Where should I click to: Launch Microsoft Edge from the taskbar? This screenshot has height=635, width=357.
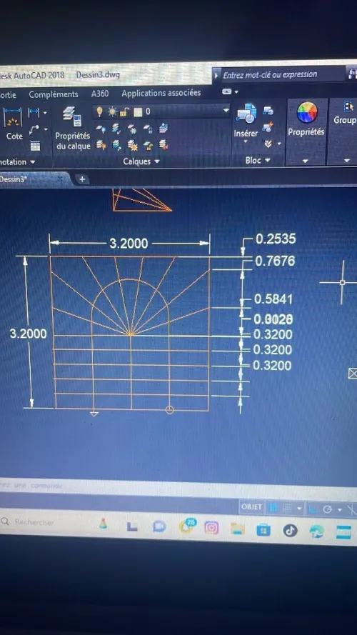(316, 531)
